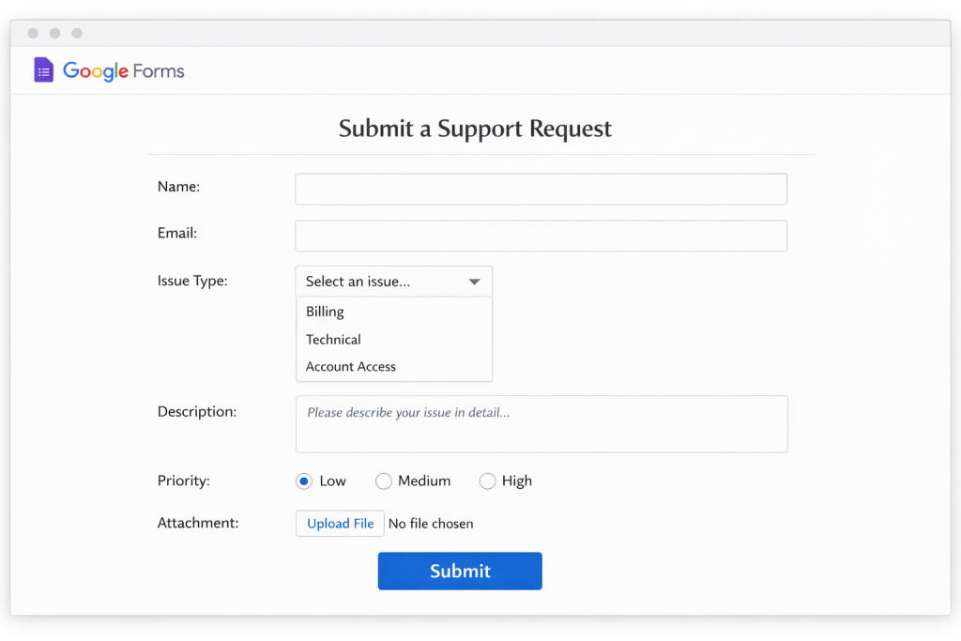Viewport: 961px width, 641px height.
Task: Click the Google Forms wordmark
Action: tap(122, 69)
